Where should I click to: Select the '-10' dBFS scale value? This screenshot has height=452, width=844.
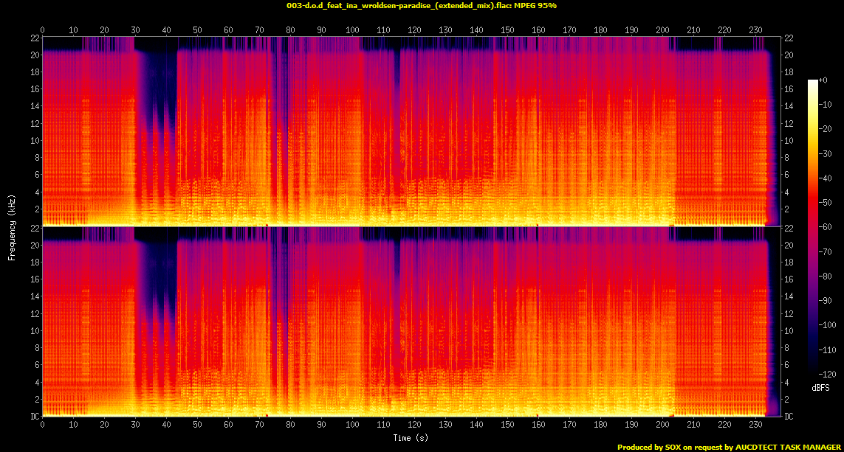[825, 104]
